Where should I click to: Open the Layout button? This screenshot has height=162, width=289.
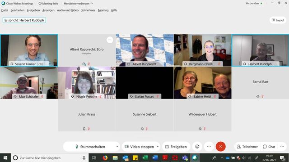tap(278, 20)
